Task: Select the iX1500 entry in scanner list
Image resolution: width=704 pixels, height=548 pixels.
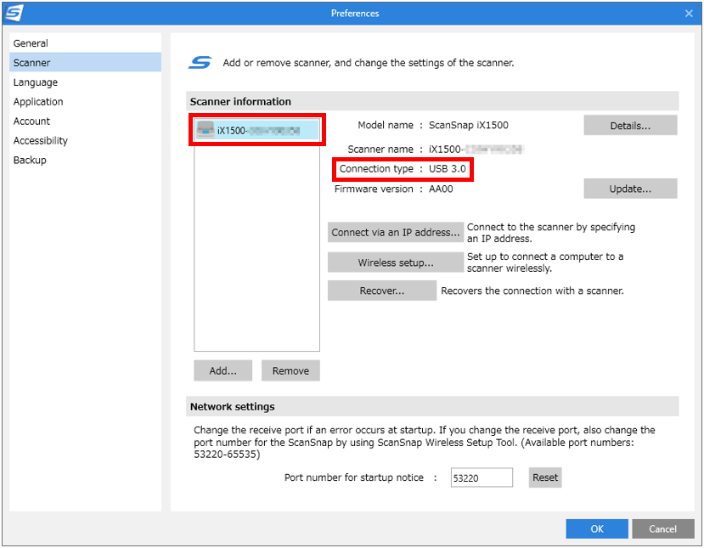Action: tap(257, 130)
